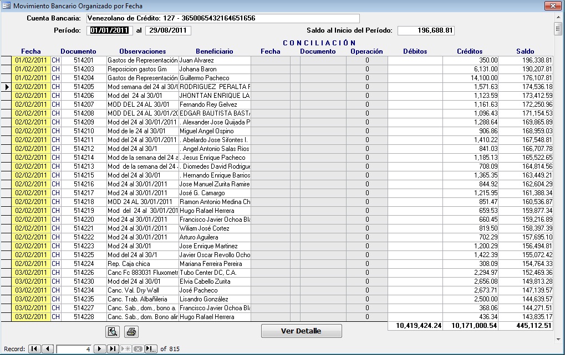Go to the previous record

tap(48, 348)
